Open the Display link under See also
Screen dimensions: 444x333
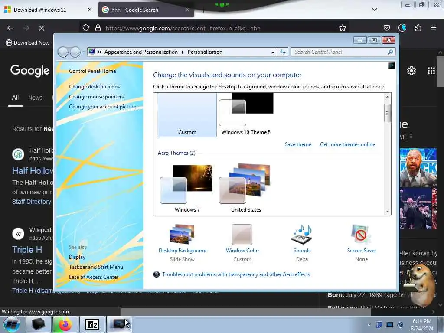pyautogui.click(x=77, y=257)
